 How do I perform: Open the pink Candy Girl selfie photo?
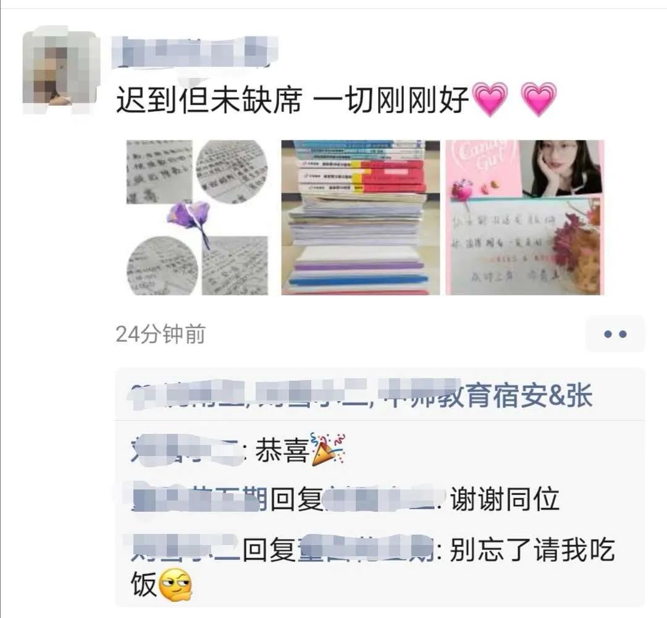pyautogui.click(x=524, y=218)
